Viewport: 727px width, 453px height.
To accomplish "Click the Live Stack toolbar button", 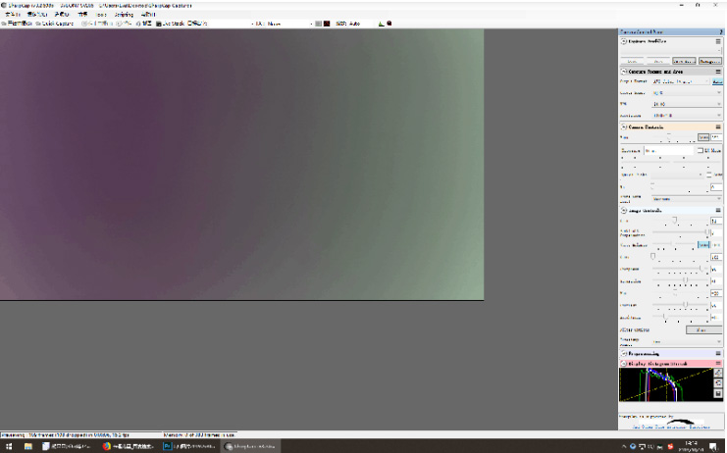I will [x=170, y=23].
